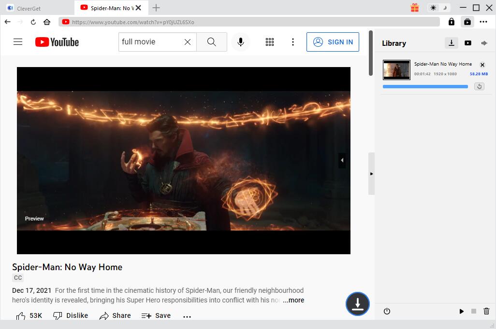Click the home icon in navigation bar
The image size is (496, 329).
click(x=47, y=22)
